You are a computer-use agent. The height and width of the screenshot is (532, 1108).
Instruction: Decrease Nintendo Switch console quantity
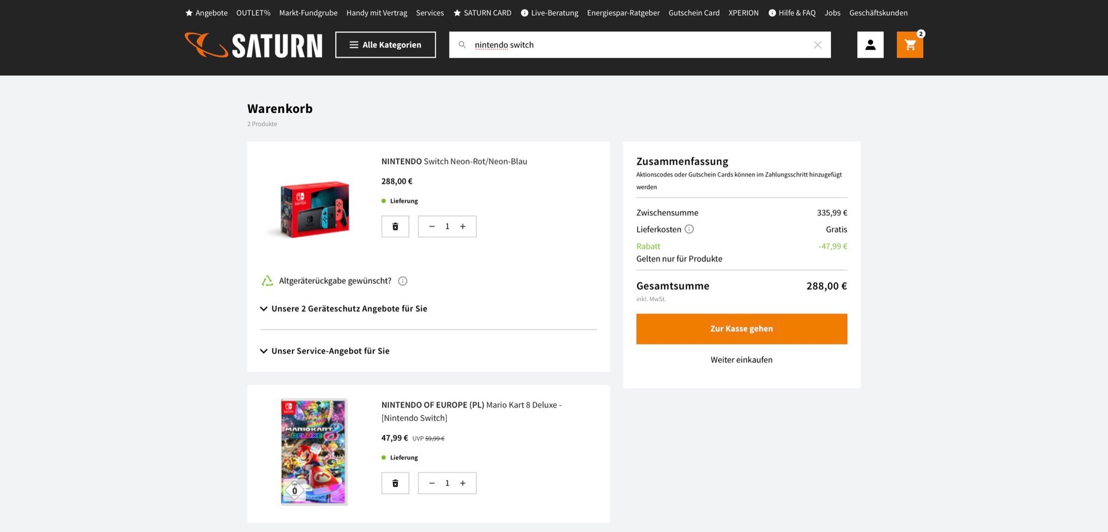click(x=432, y=227)
